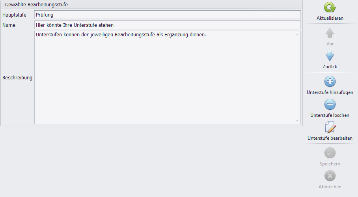358x197 pixels.
Task: Click the blue Zurück down-arrow icon
Action: [x=330, y=56]
